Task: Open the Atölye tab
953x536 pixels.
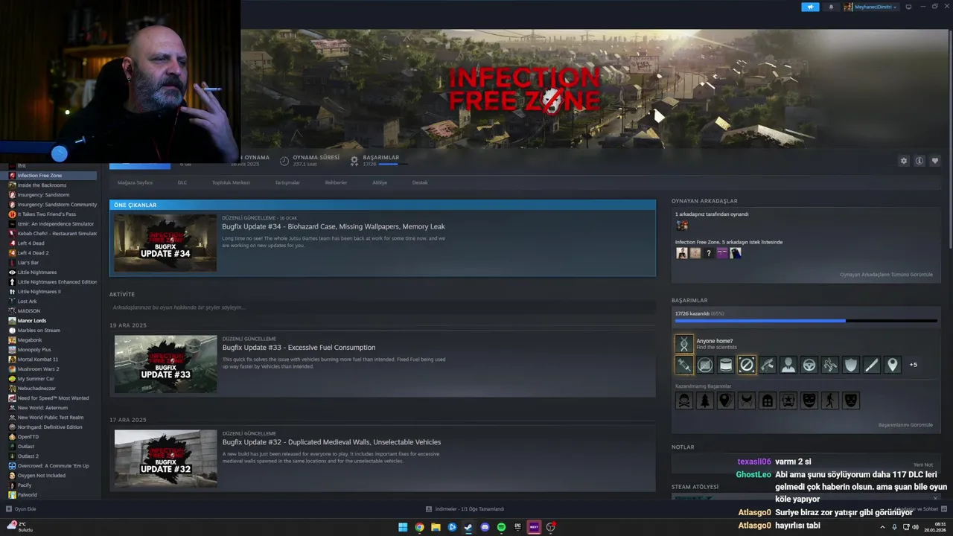Action: [x=380, y=182]
